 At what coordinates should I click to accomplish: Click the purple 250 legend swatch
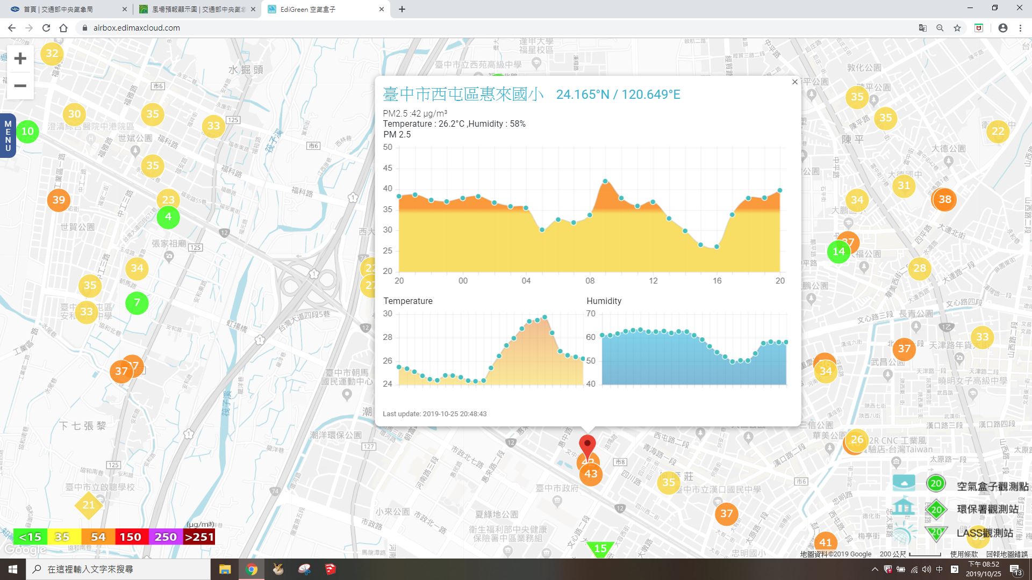(x=165, y=536)
